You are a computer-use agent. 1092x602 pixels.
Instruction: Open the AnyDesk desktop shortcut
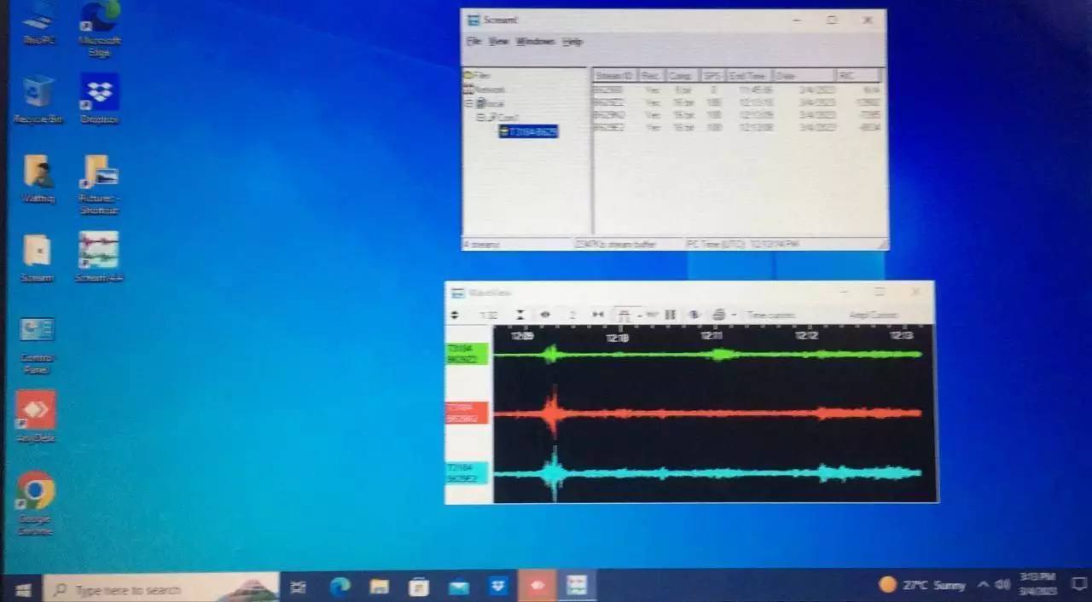[36, 410]
